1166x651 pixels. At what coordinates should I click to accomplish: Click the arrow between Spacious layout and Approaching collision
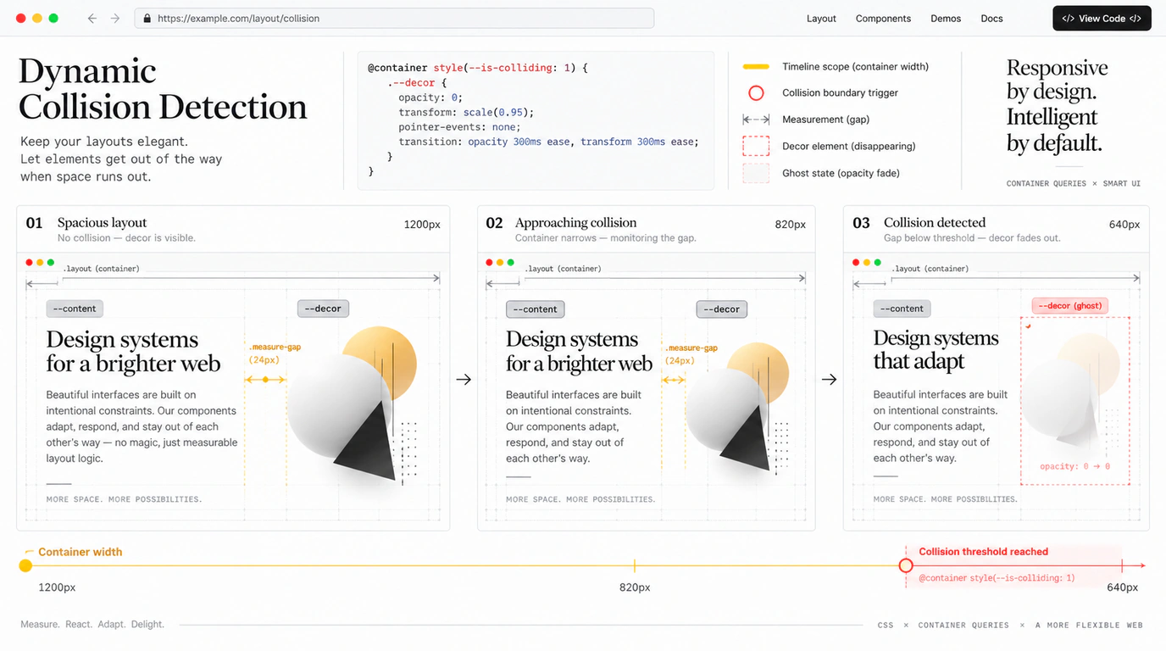click(464, 379)
